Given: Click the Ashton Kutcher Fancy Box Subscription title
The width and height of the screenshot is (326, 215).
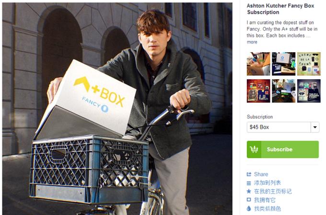Looking at the screenshot, I should [280, 9].
